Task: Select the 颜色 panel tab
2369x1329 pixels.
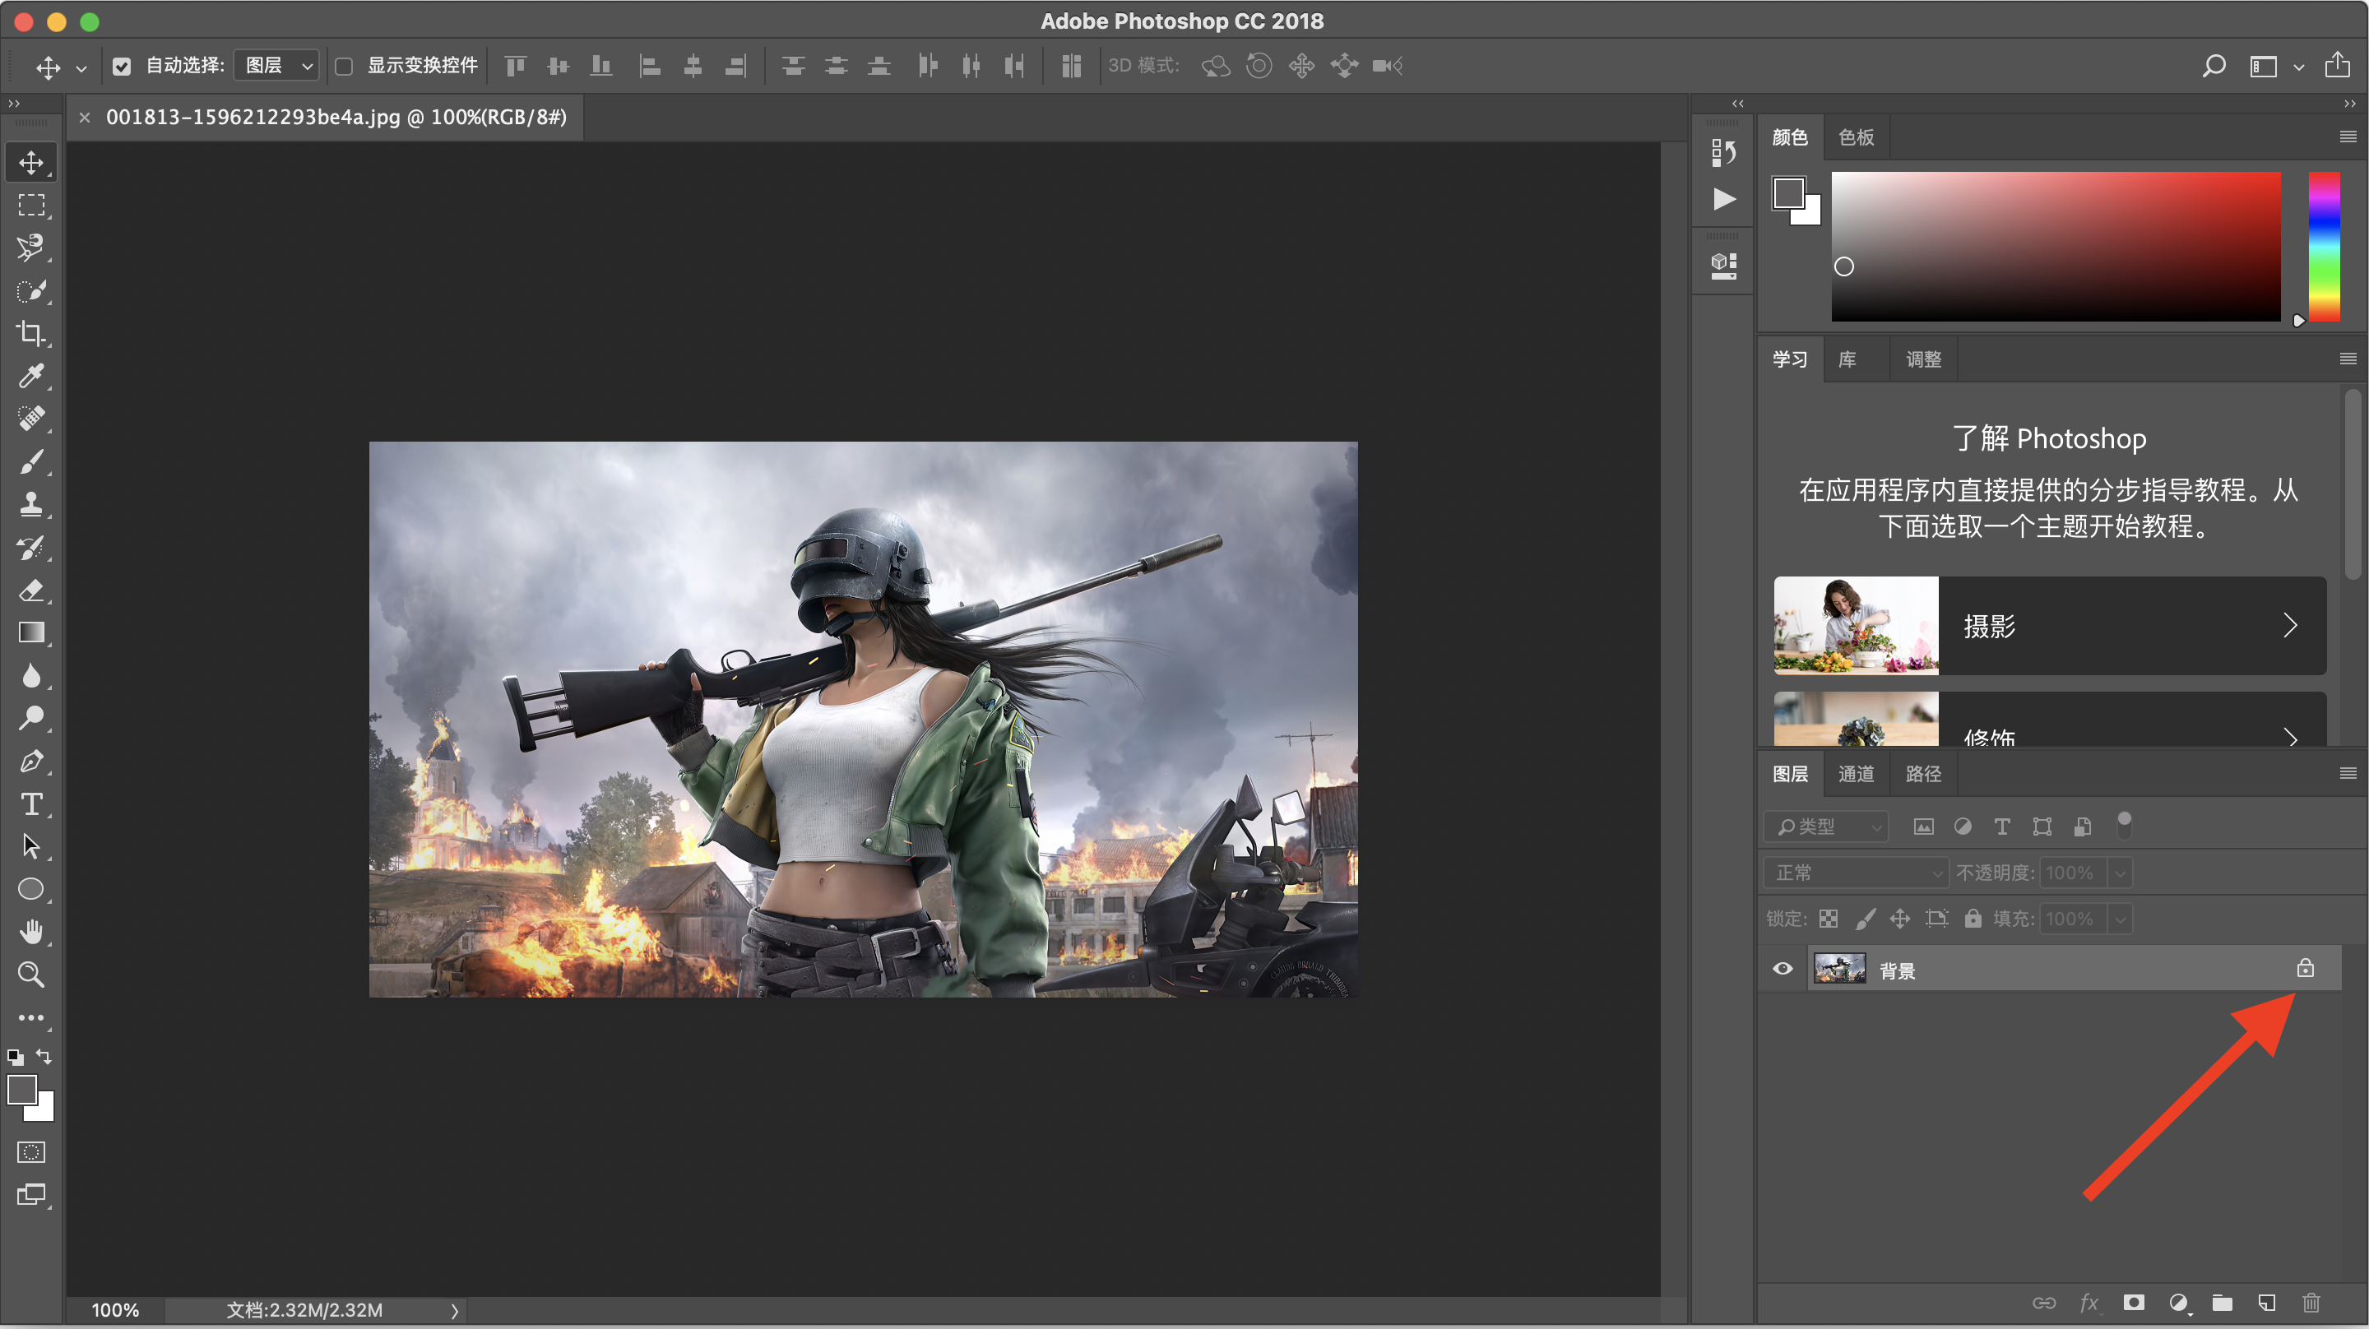Action: 1790,137
